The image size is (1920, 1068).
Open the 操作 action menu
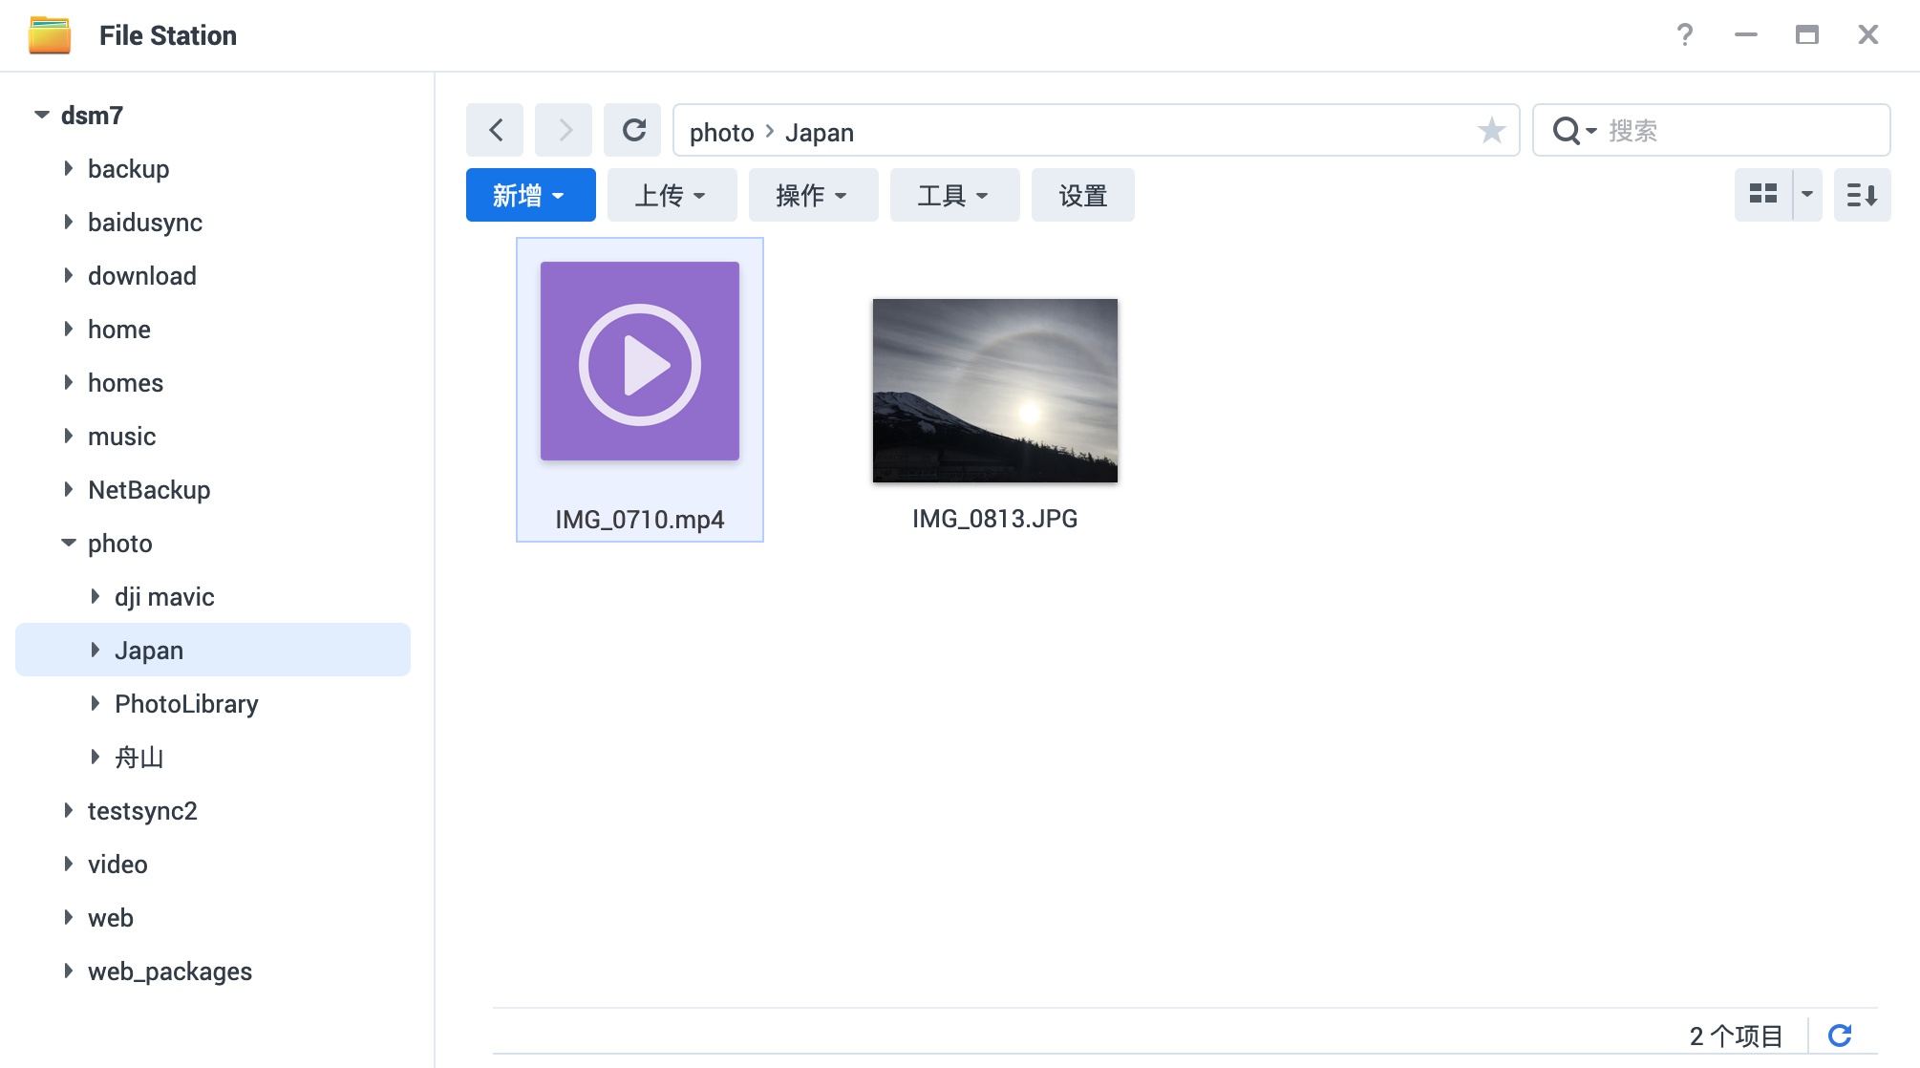coord(814,195)
